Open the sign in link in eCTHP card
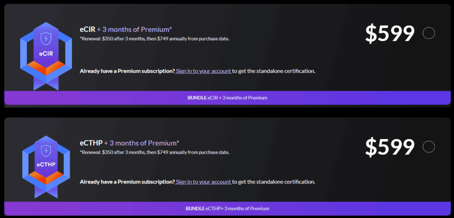 pyautogui.click(x=204, y=182)
